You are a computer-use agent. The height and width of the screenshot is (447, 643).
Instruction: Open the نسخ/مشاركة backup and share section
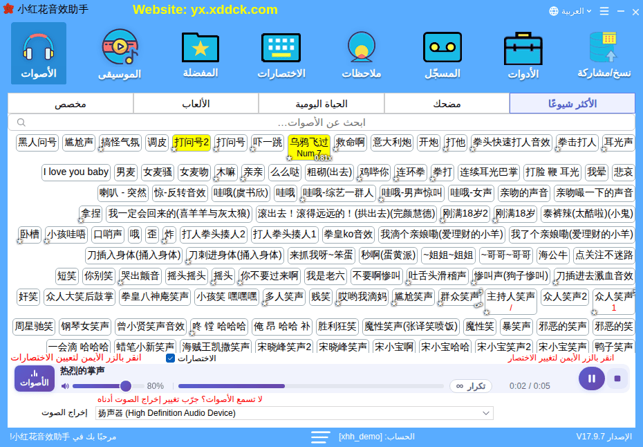(x=604, y=53)
